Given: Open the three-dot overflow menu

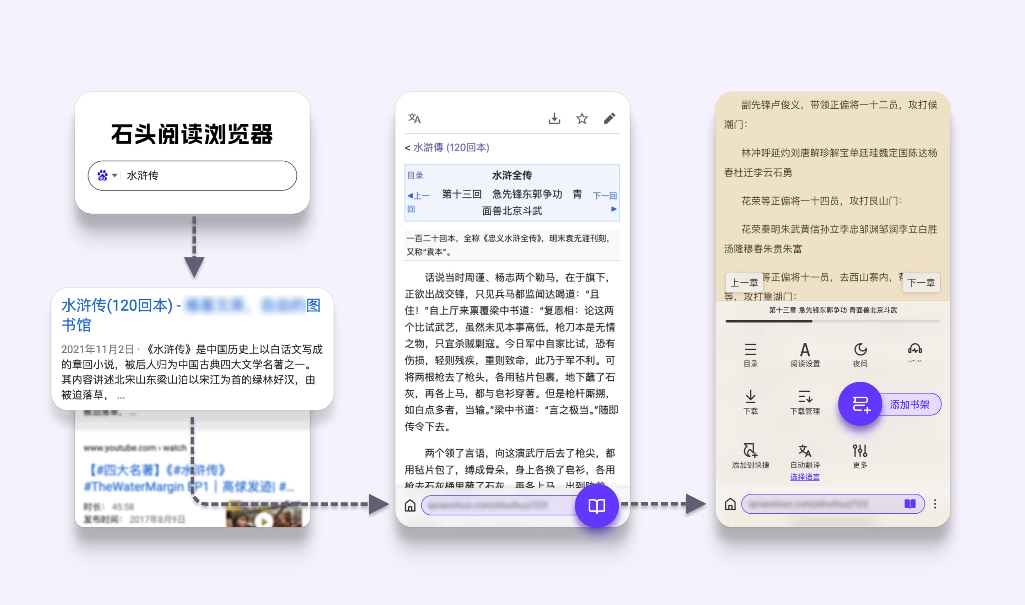Looking at the screenshot, I should pos(935,504).
